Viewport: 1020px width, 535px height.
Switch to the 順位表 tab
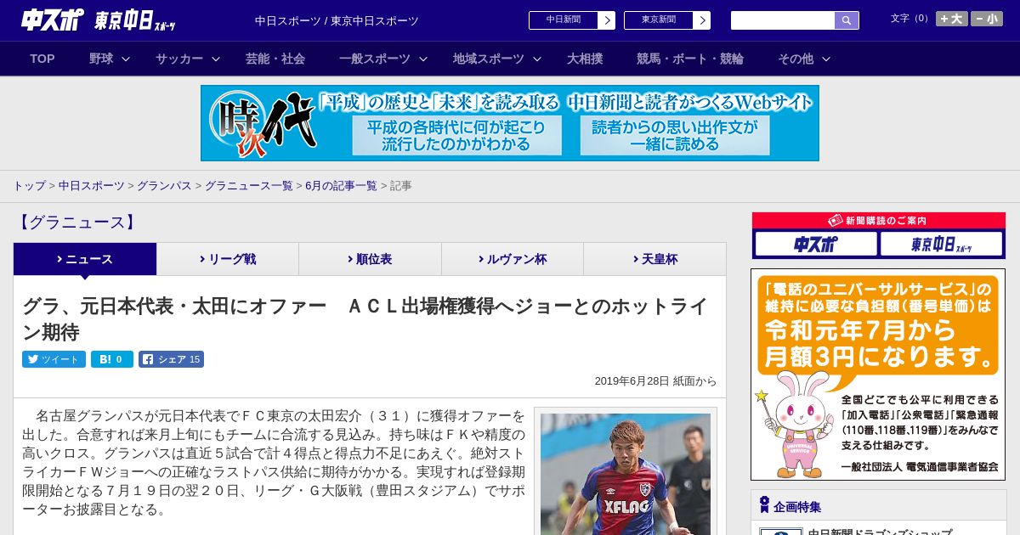[370, 259]
